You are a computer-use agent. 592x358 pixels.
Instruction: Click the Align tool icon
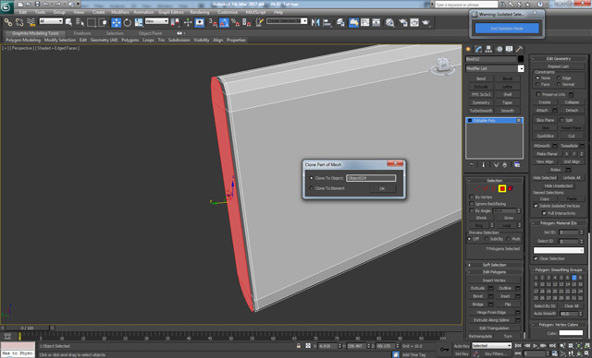(x=327, y=22)
